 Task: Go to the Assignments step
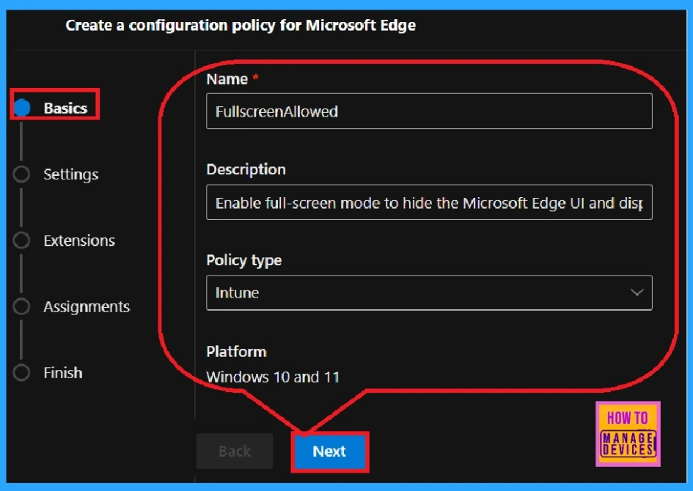(x=87, y=307)
